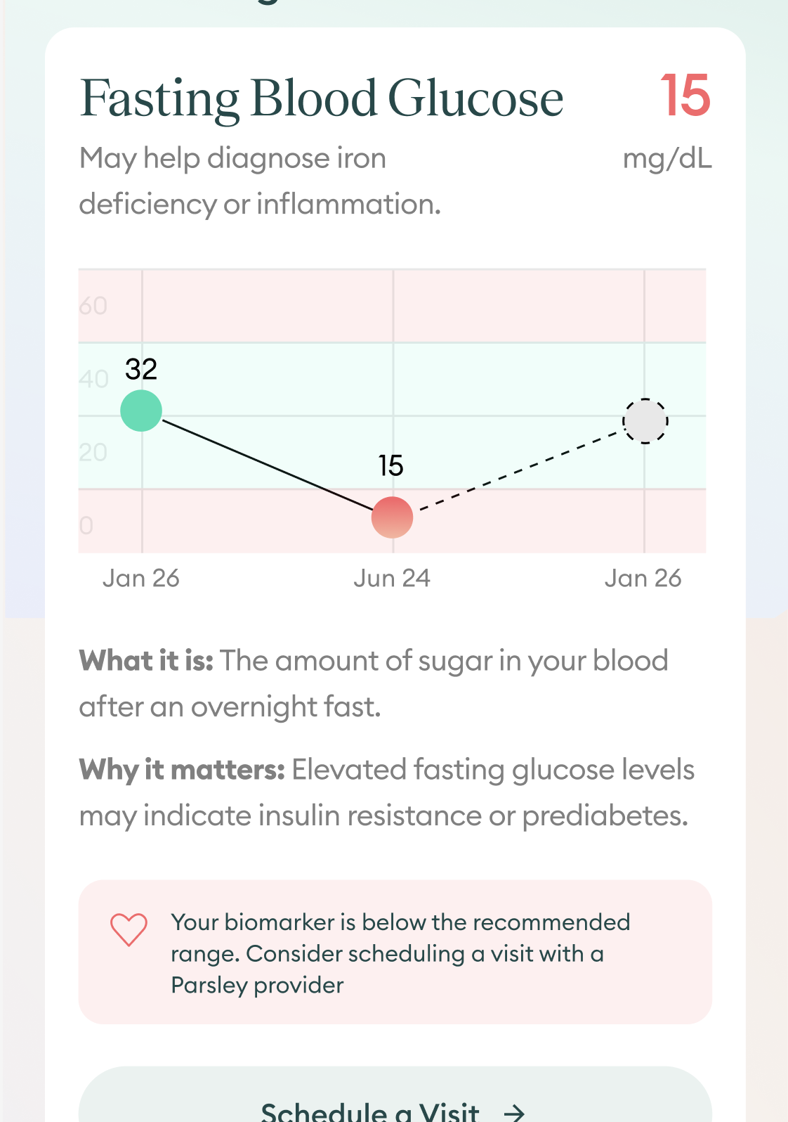788x1122 pixels.
Task: Select the green data point labeled 32
Action: tap(141, 411)
